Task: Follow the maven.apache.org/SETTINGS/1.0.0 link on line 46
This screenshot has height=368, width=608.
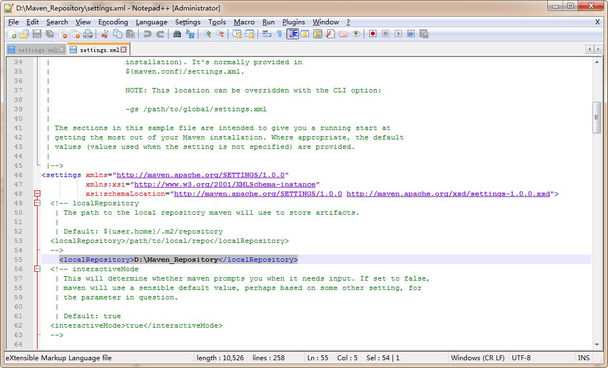Action: click(x=201, y=175)
